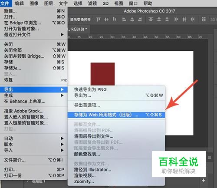Click the distribute bottom edges icon

tap(167, 19)
